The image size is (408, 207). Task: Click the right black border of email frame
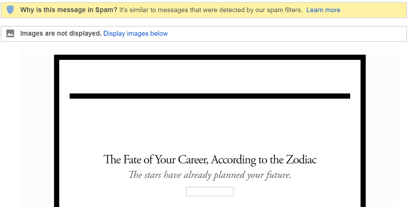point(363,130)
